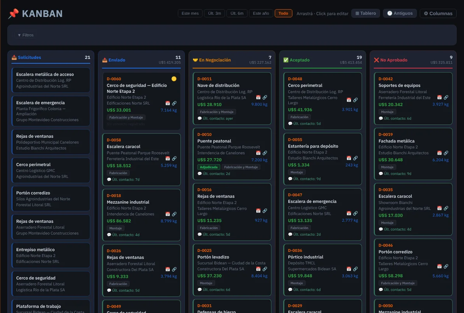The width and height of the screenshot is (464, 313).
Task: Click link icon on card D-0048
Action: point(355,100)
